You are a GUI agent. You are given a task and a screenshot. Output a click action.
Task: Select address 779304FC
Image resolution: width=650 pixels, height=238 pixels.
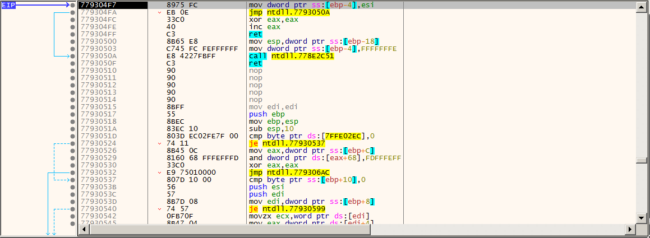tap(99, 20)
